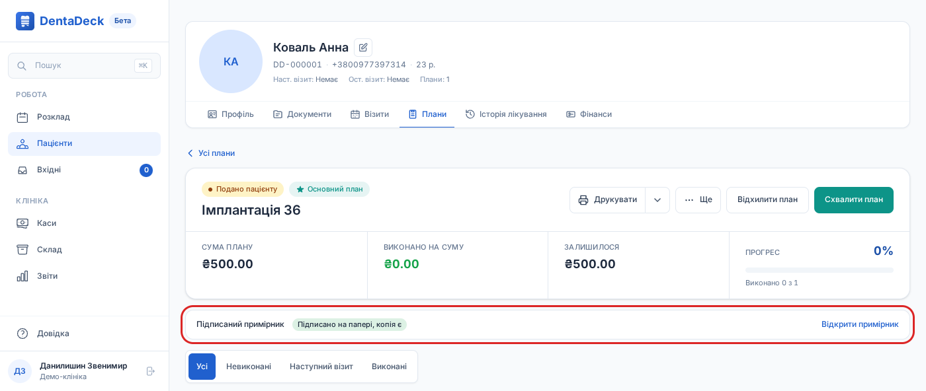Select the Плани tab
Viewport: 926px width, 391px height.
point(427,114)
